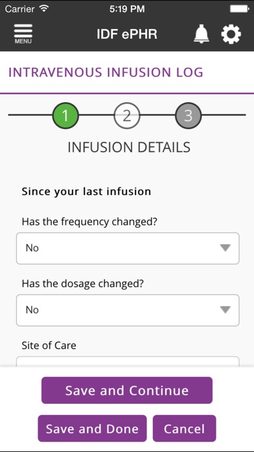Click Save and Done button
Screen dimensions: 254x452
click(92, 429)
